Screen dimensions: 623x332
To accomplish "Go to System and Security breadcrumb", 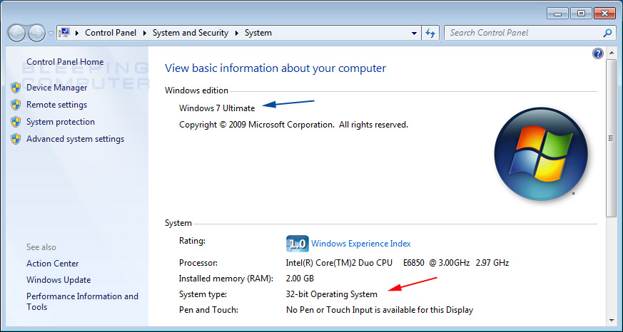I will 191,33.
